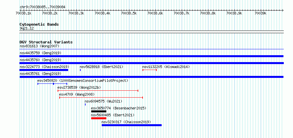The image size is (293, 138).
Task: Click the nsv3224773 (Chaisson2019) blue bar
Action: pyautogui.click(x=44, y=70)
